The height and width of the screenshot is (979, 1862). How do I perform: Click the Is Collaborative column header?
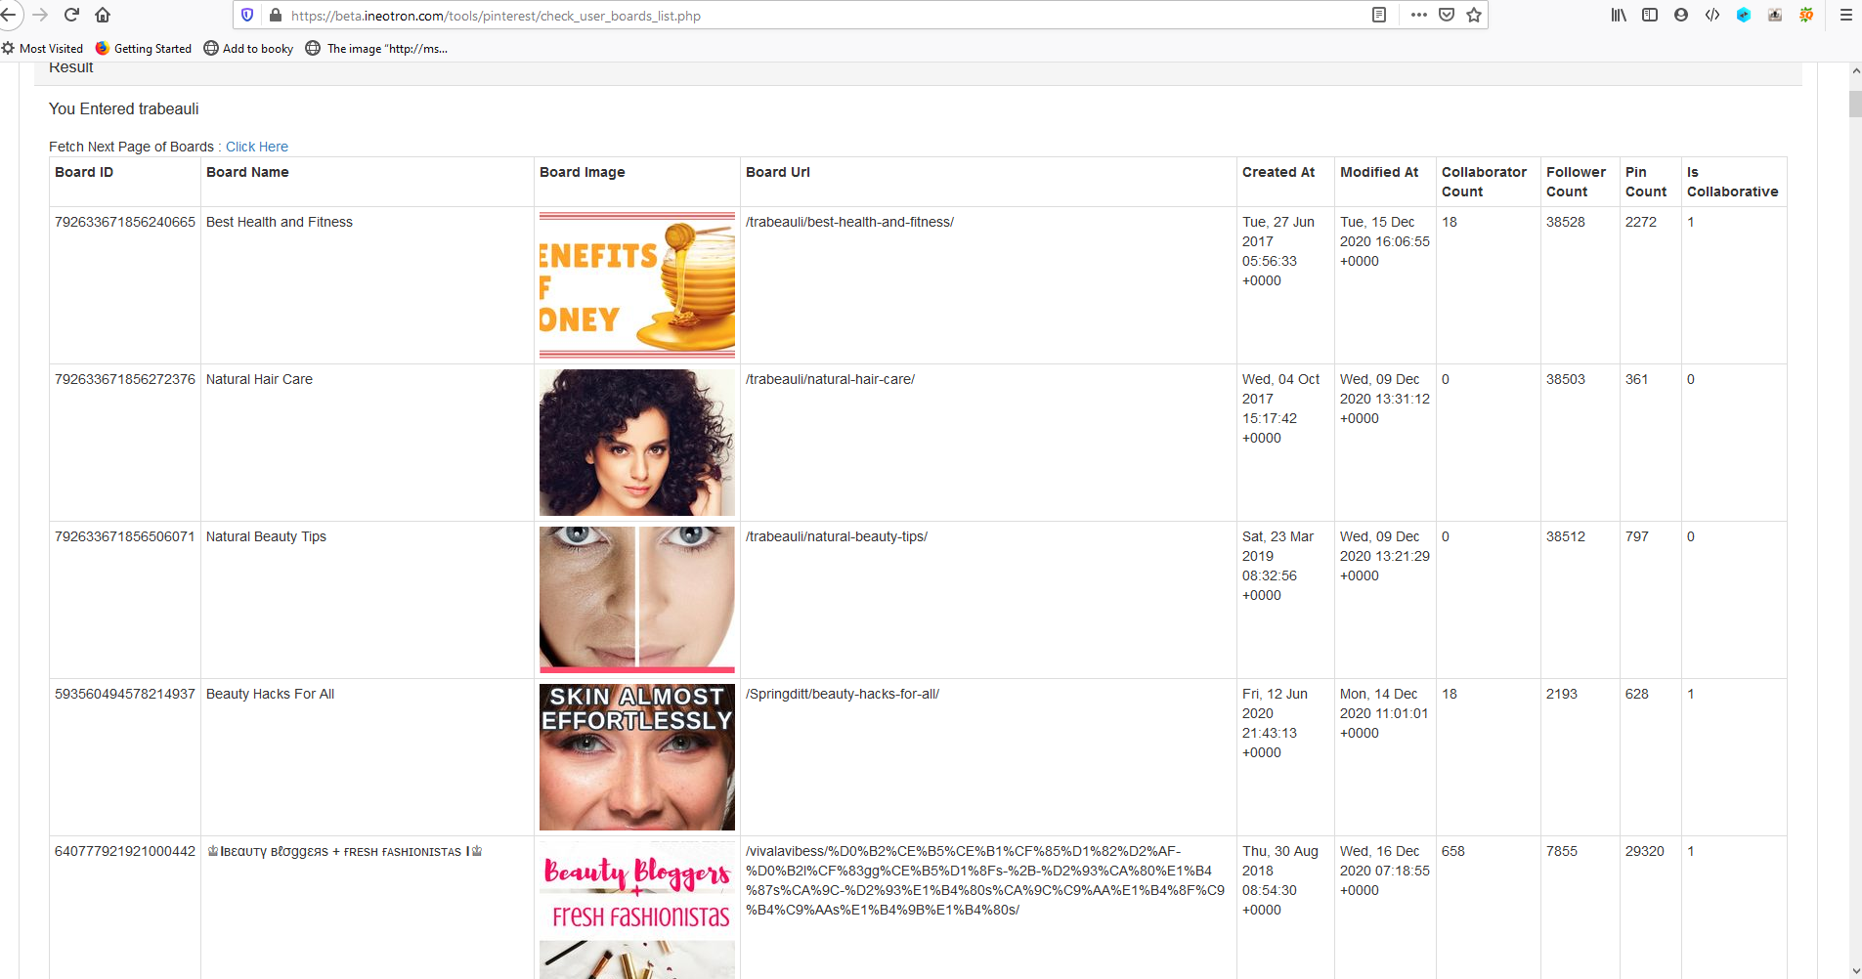(1732, 182)
